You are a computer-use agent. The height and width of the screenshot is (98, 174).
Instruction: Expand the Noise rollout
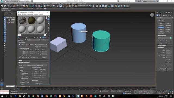21,60
